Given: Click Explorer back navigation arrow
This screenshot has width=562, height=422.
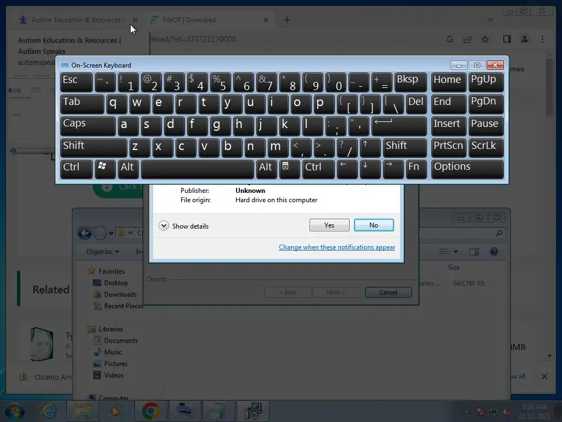Looking at the screenshot, I should click(85, 233).
